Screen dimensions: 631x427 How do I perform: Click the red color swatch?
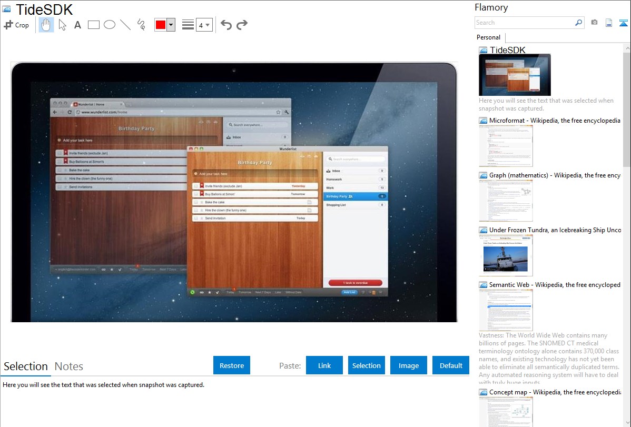tap(161, 25)
